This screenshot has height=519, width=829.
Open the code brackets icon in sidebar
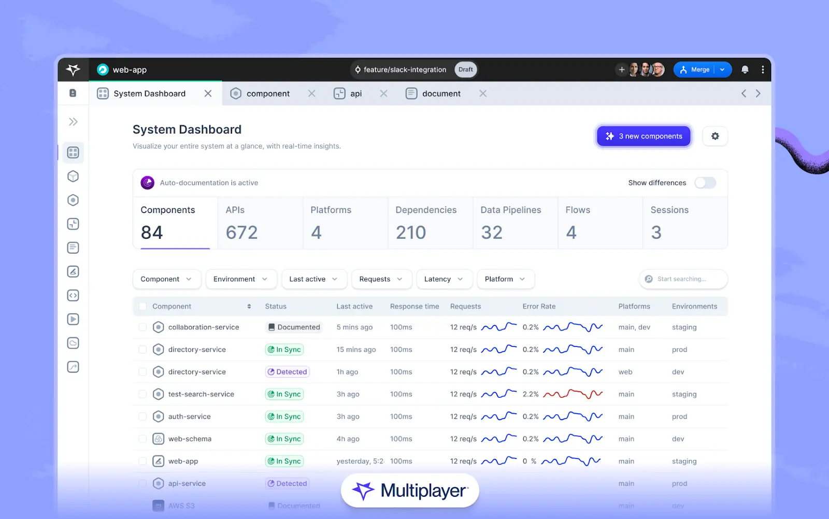[x=73, y=295]
